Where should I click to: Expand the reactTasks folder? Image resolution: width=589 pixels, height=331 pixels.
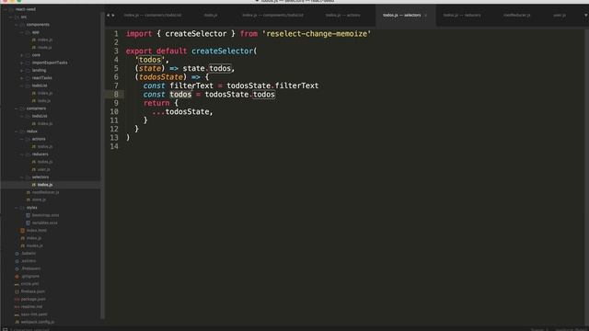[21, 78]
